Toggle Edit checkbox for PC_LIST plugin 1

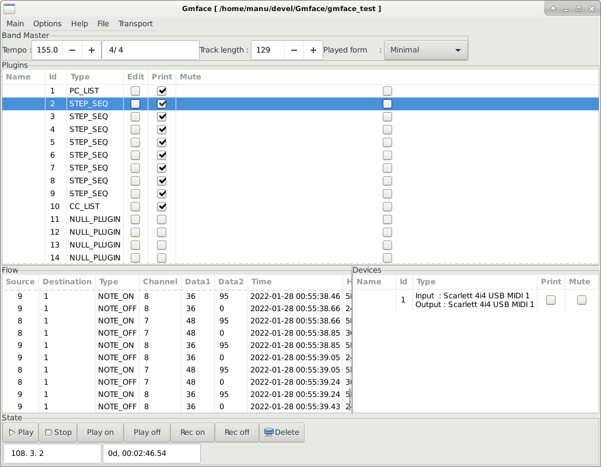click(x=135, y=91)
